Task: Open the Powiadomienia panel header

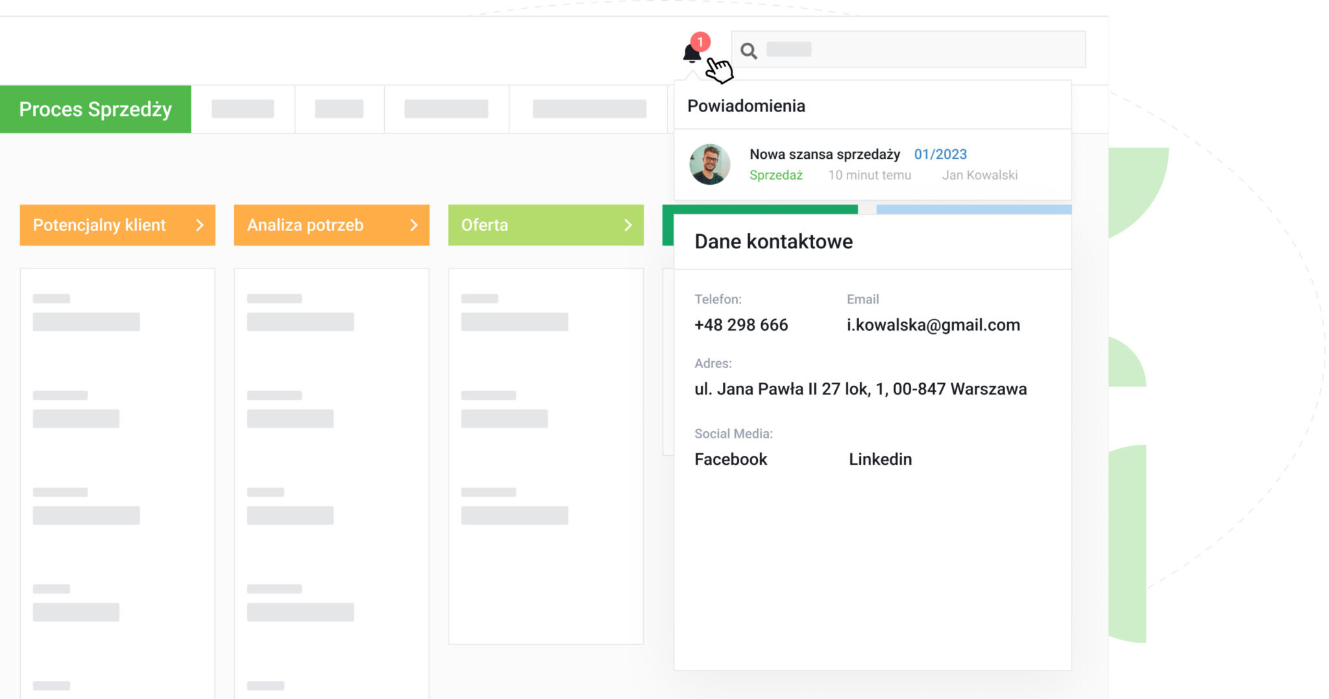Action: click(746, 105)
